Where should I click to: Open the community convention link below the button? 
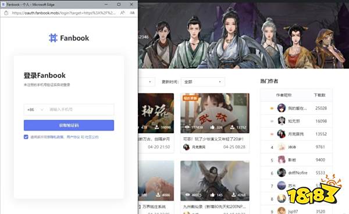pyautogui.click(x=92, y=137)
